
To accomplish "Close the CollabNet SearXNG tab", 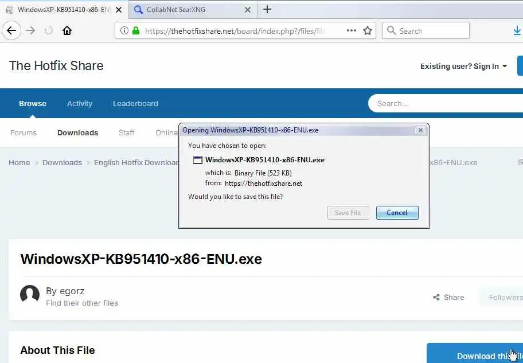I will coord(248,10).
